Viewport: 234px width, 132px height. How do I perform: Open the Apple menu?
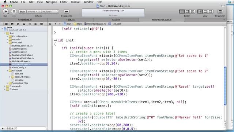tap(5, 2)
